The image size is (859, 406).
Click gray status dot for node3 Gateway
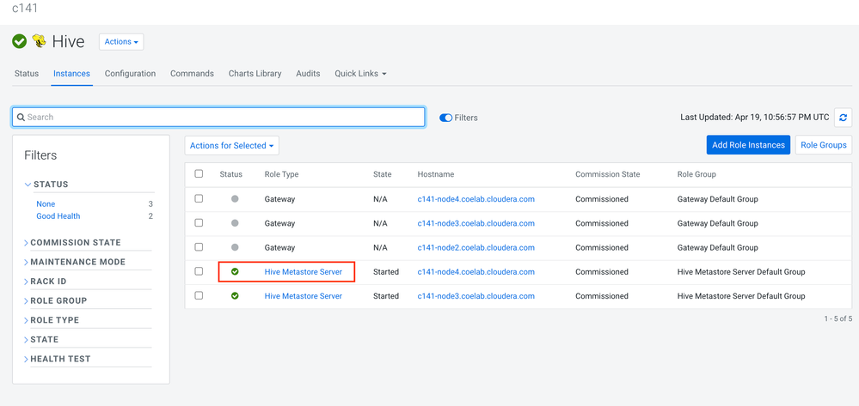[x=235, y=223]
